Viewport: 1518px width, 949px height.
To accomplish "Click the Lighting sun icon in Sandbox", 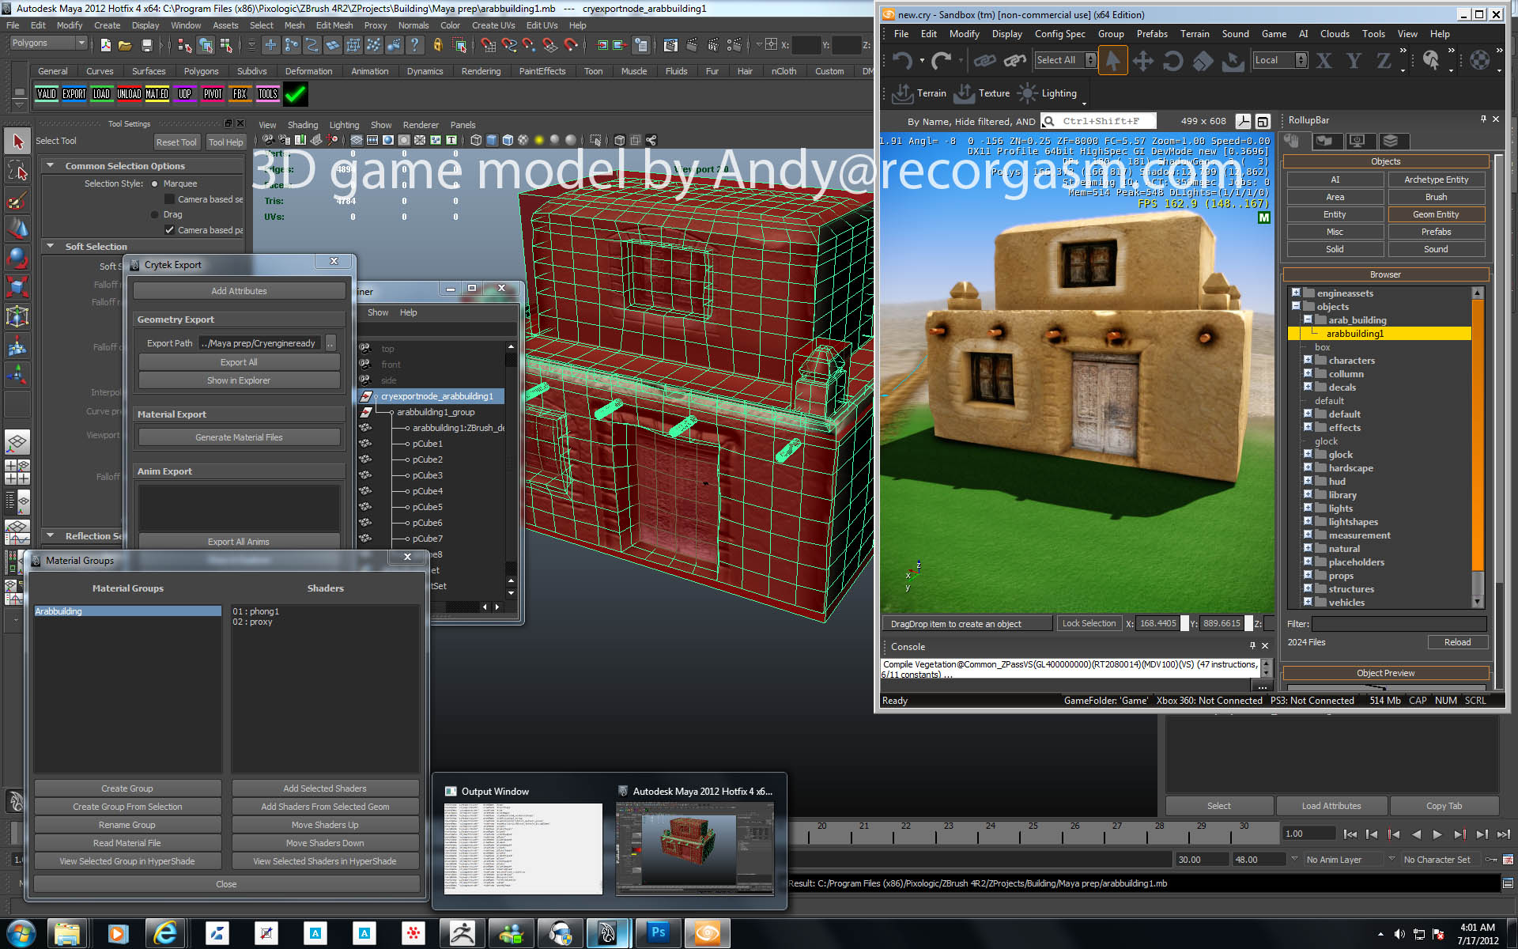I will tap(1027, 93).
